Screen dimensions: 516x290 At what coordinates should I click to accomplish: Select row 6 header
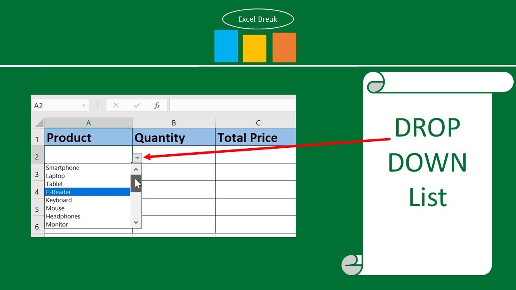(37, 225)
